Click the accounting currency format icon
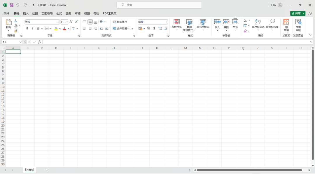The width and height of the screenshot is (315, 174). pos(140,29)
